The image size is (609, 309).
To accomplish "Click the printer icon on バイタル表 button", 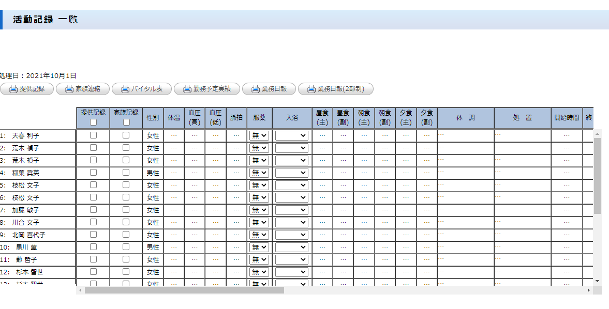I will pos(125,89).
